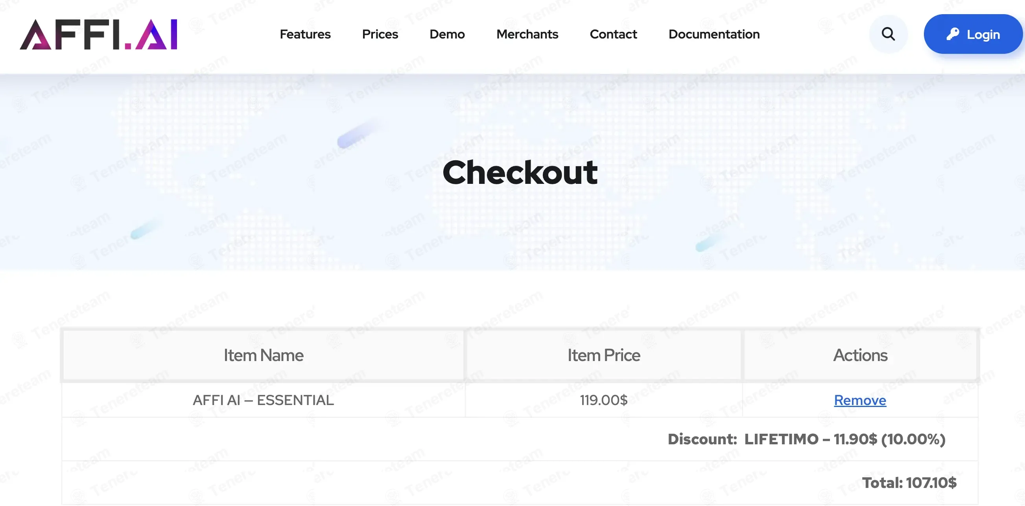Click the blue Login button
1025x506 pixels.
coord(973,34)
